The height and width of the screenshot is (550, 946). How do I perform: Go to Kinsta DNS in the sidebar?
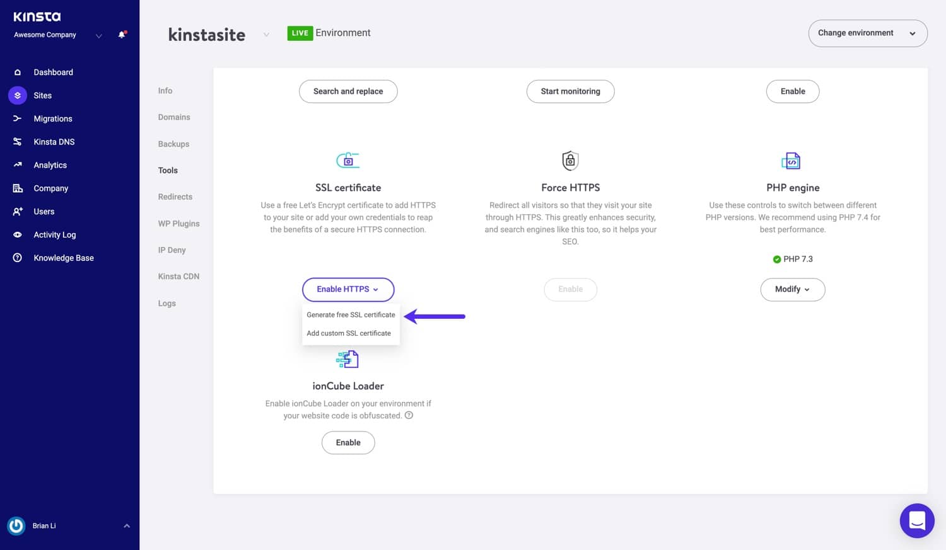pyautogui.click(x=54, y=142)
